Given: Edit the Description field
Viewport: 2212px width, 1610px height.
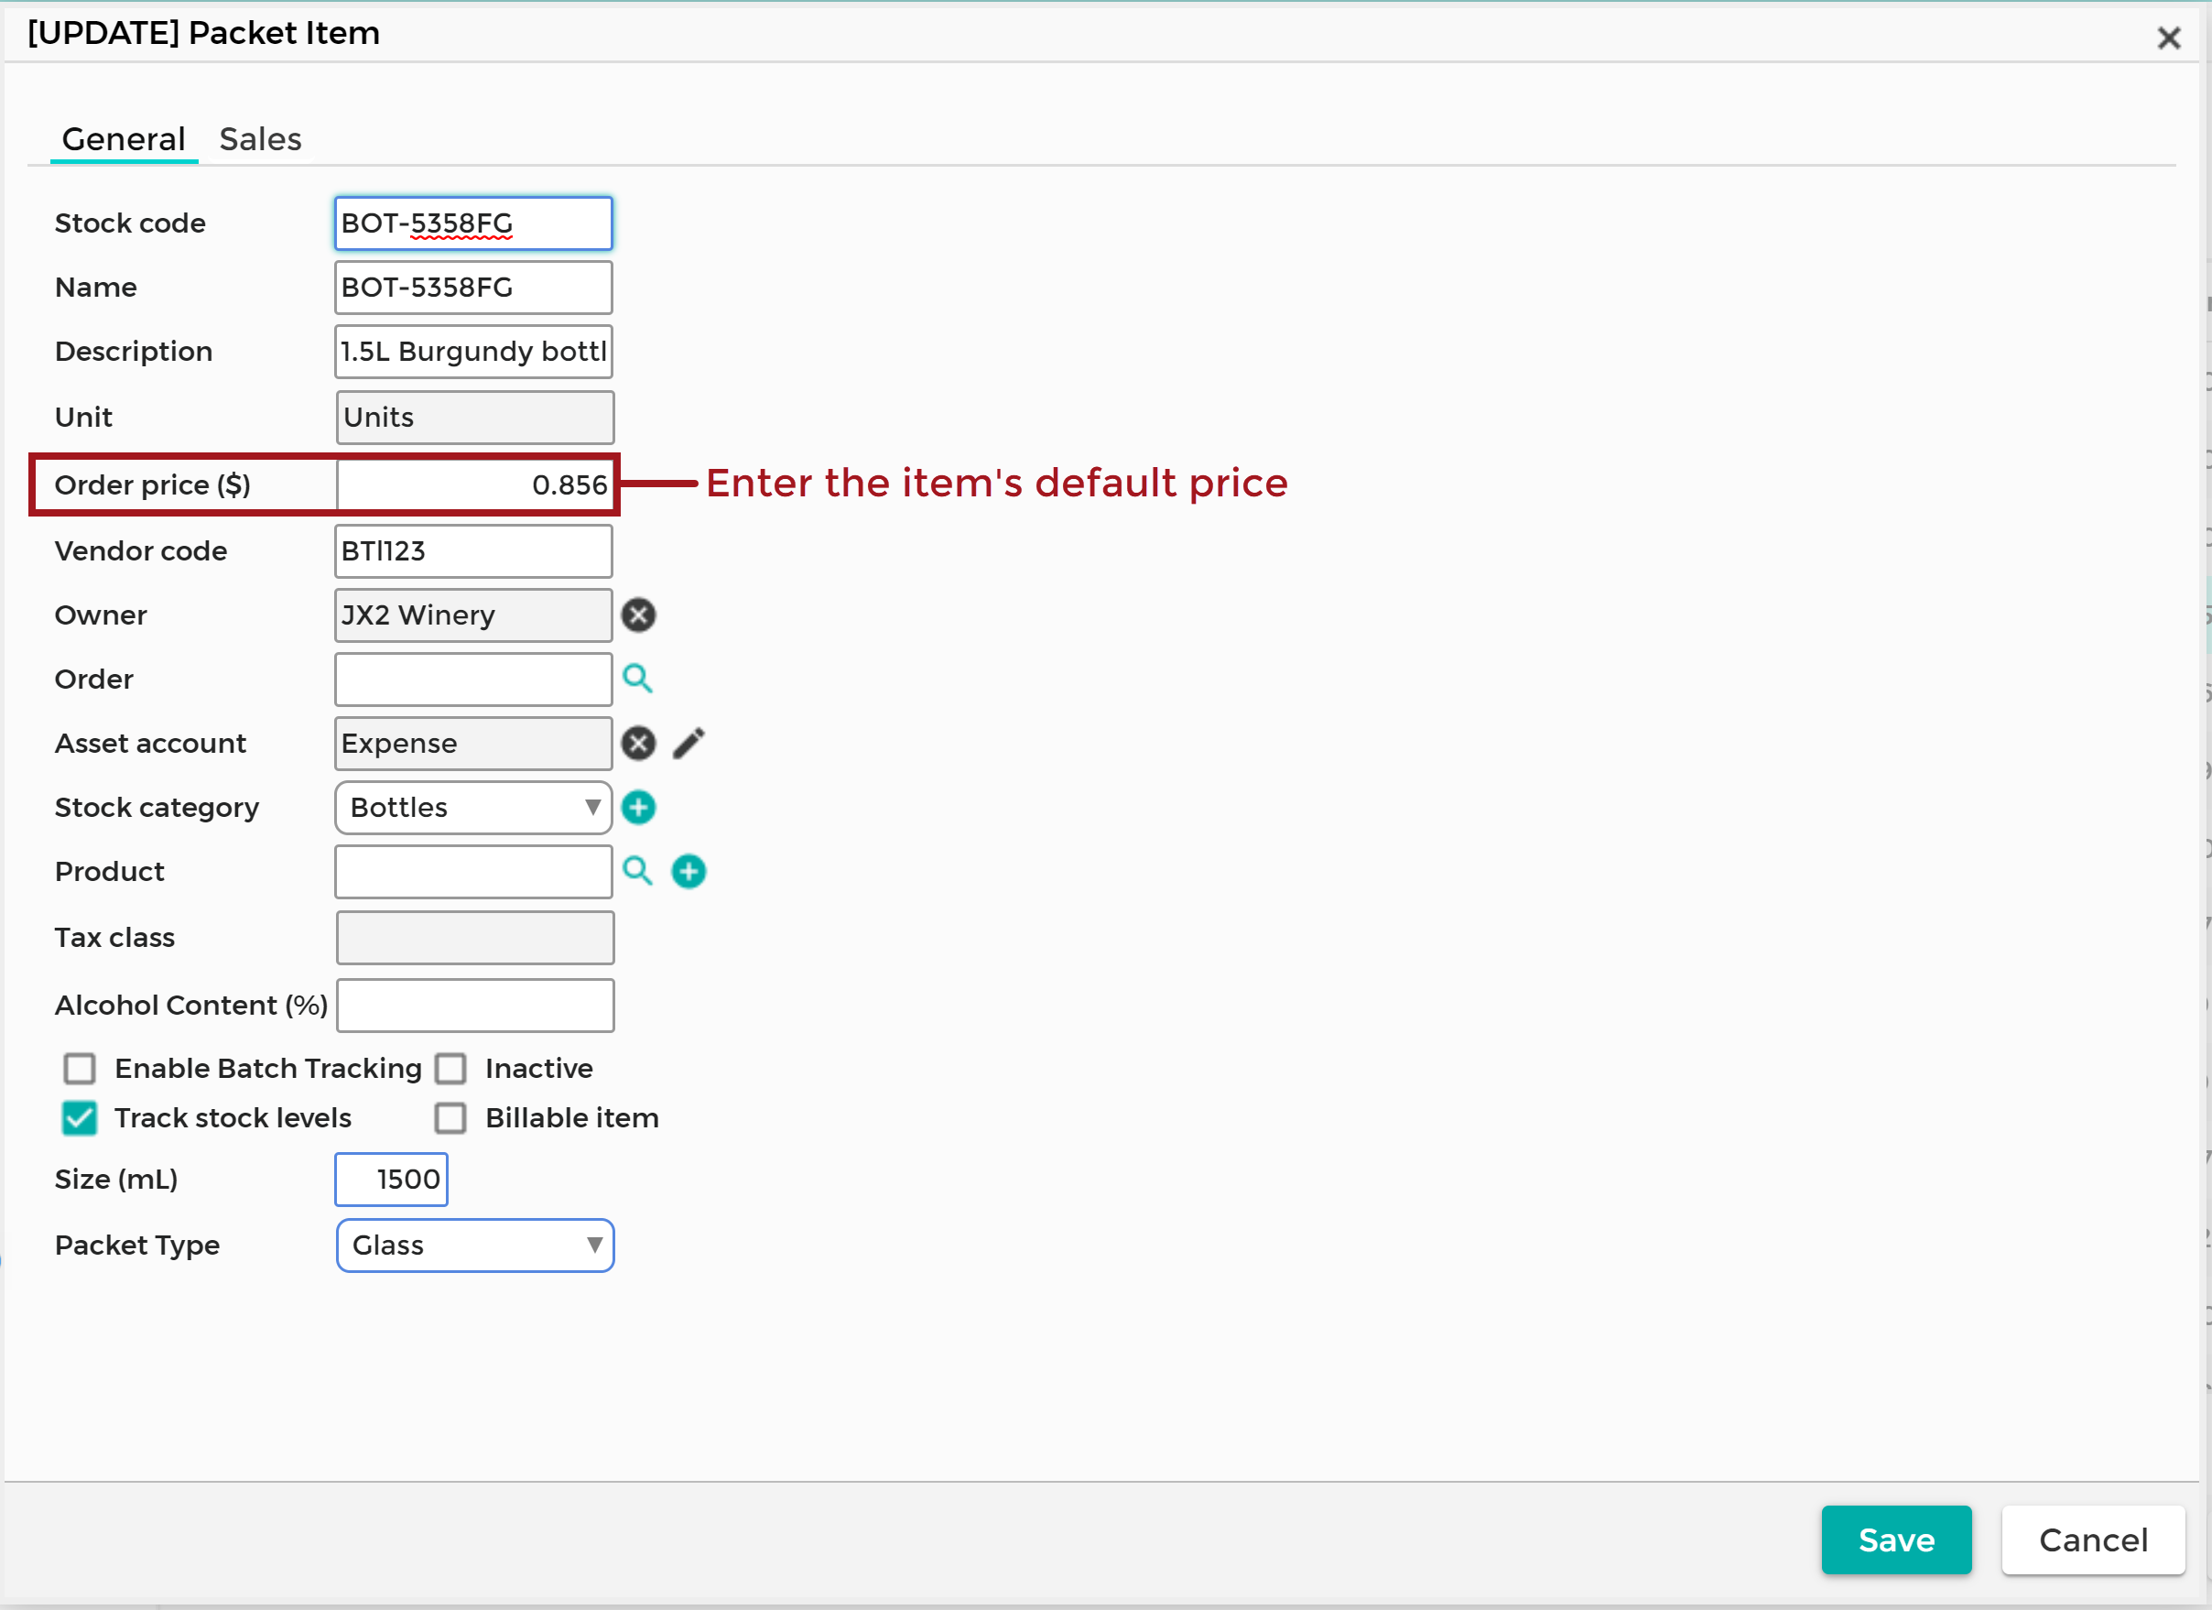Looking at the screenshot, I should tap(474, 353).
